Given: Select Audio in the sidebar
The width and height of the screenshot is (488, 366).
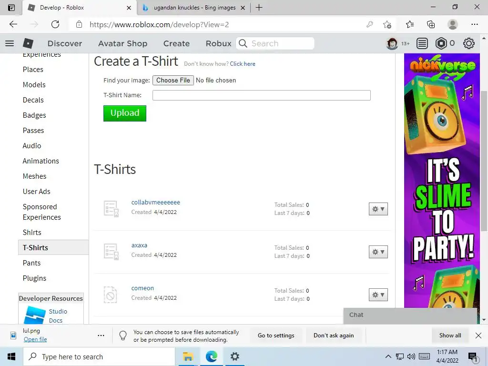Looking at the screenshot, I should (x=32, y=146).
